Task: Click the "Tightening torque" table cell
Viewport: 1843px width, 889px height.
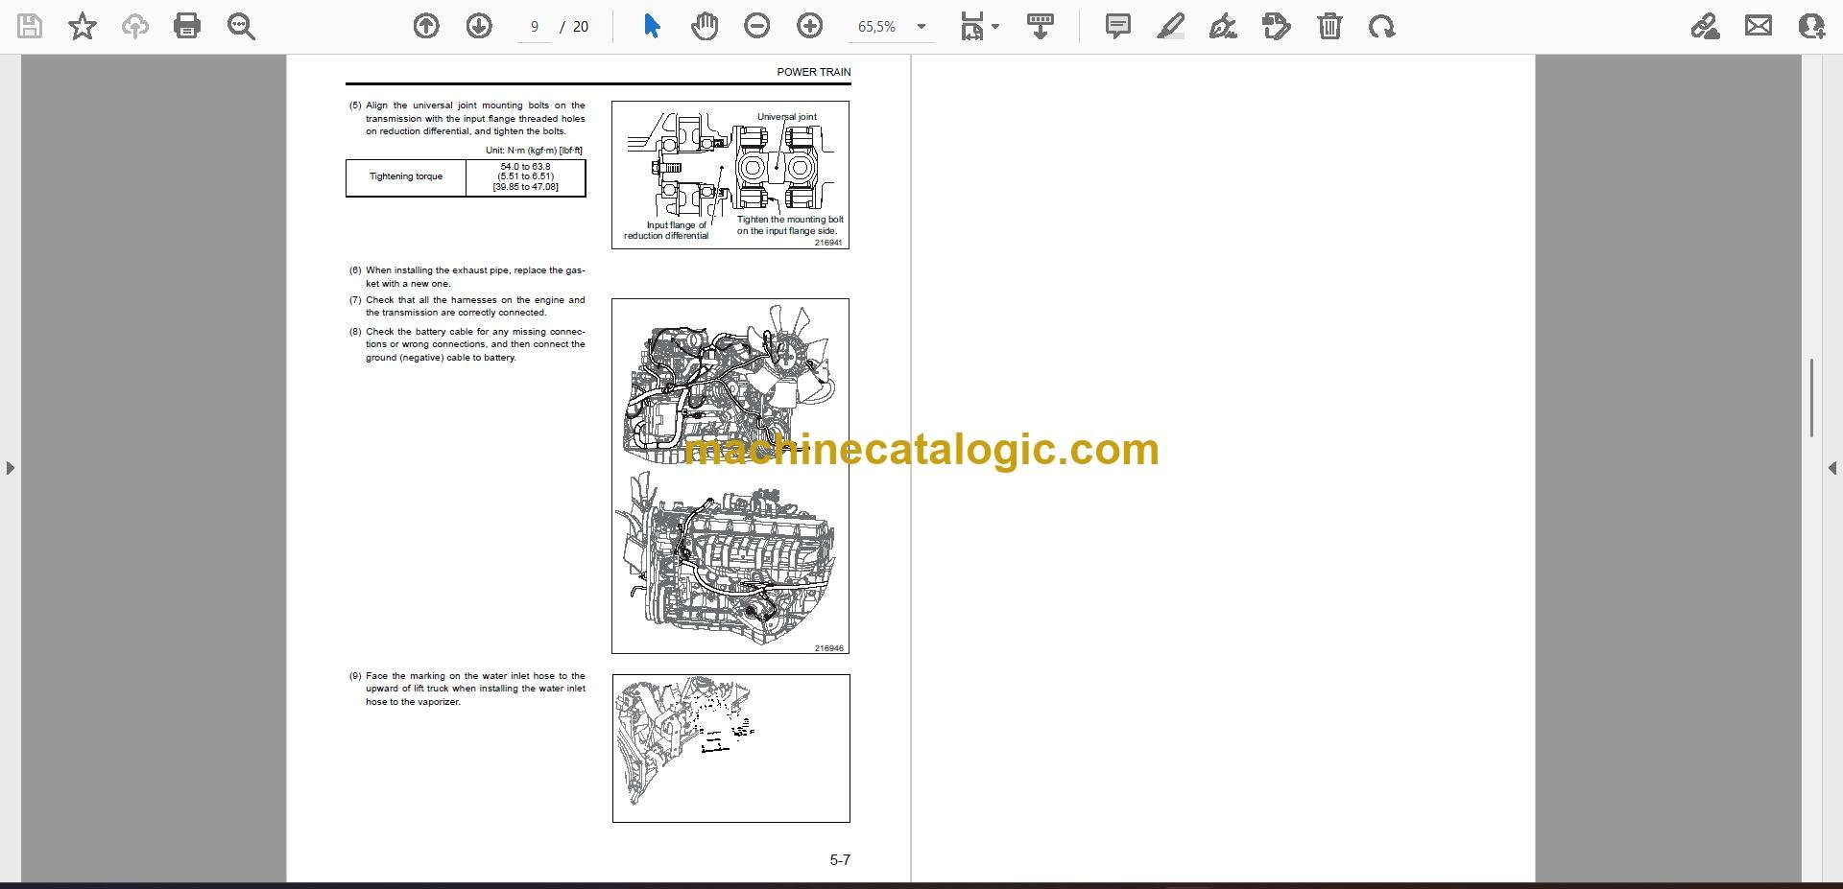Action: (406, 177)
